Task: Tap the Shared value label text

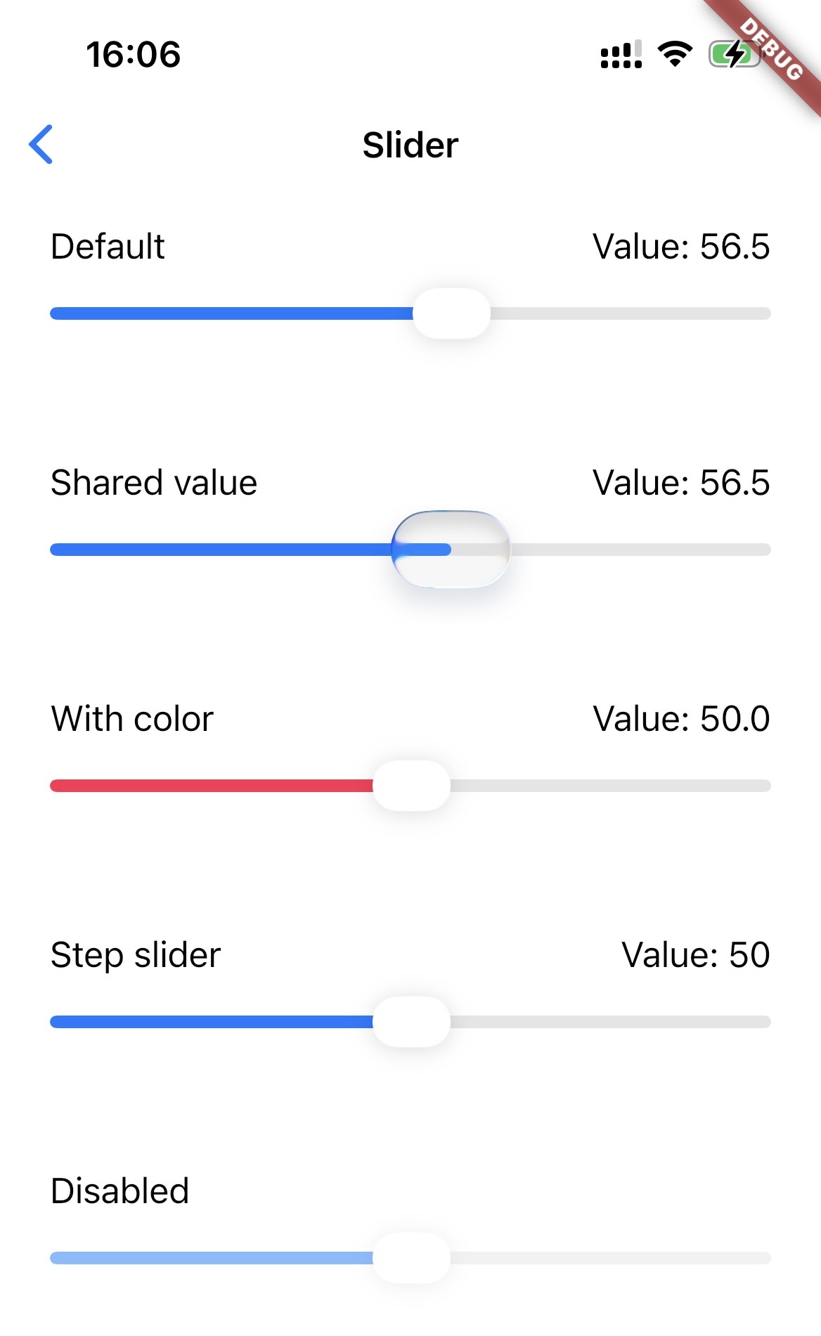Action: 154,482
